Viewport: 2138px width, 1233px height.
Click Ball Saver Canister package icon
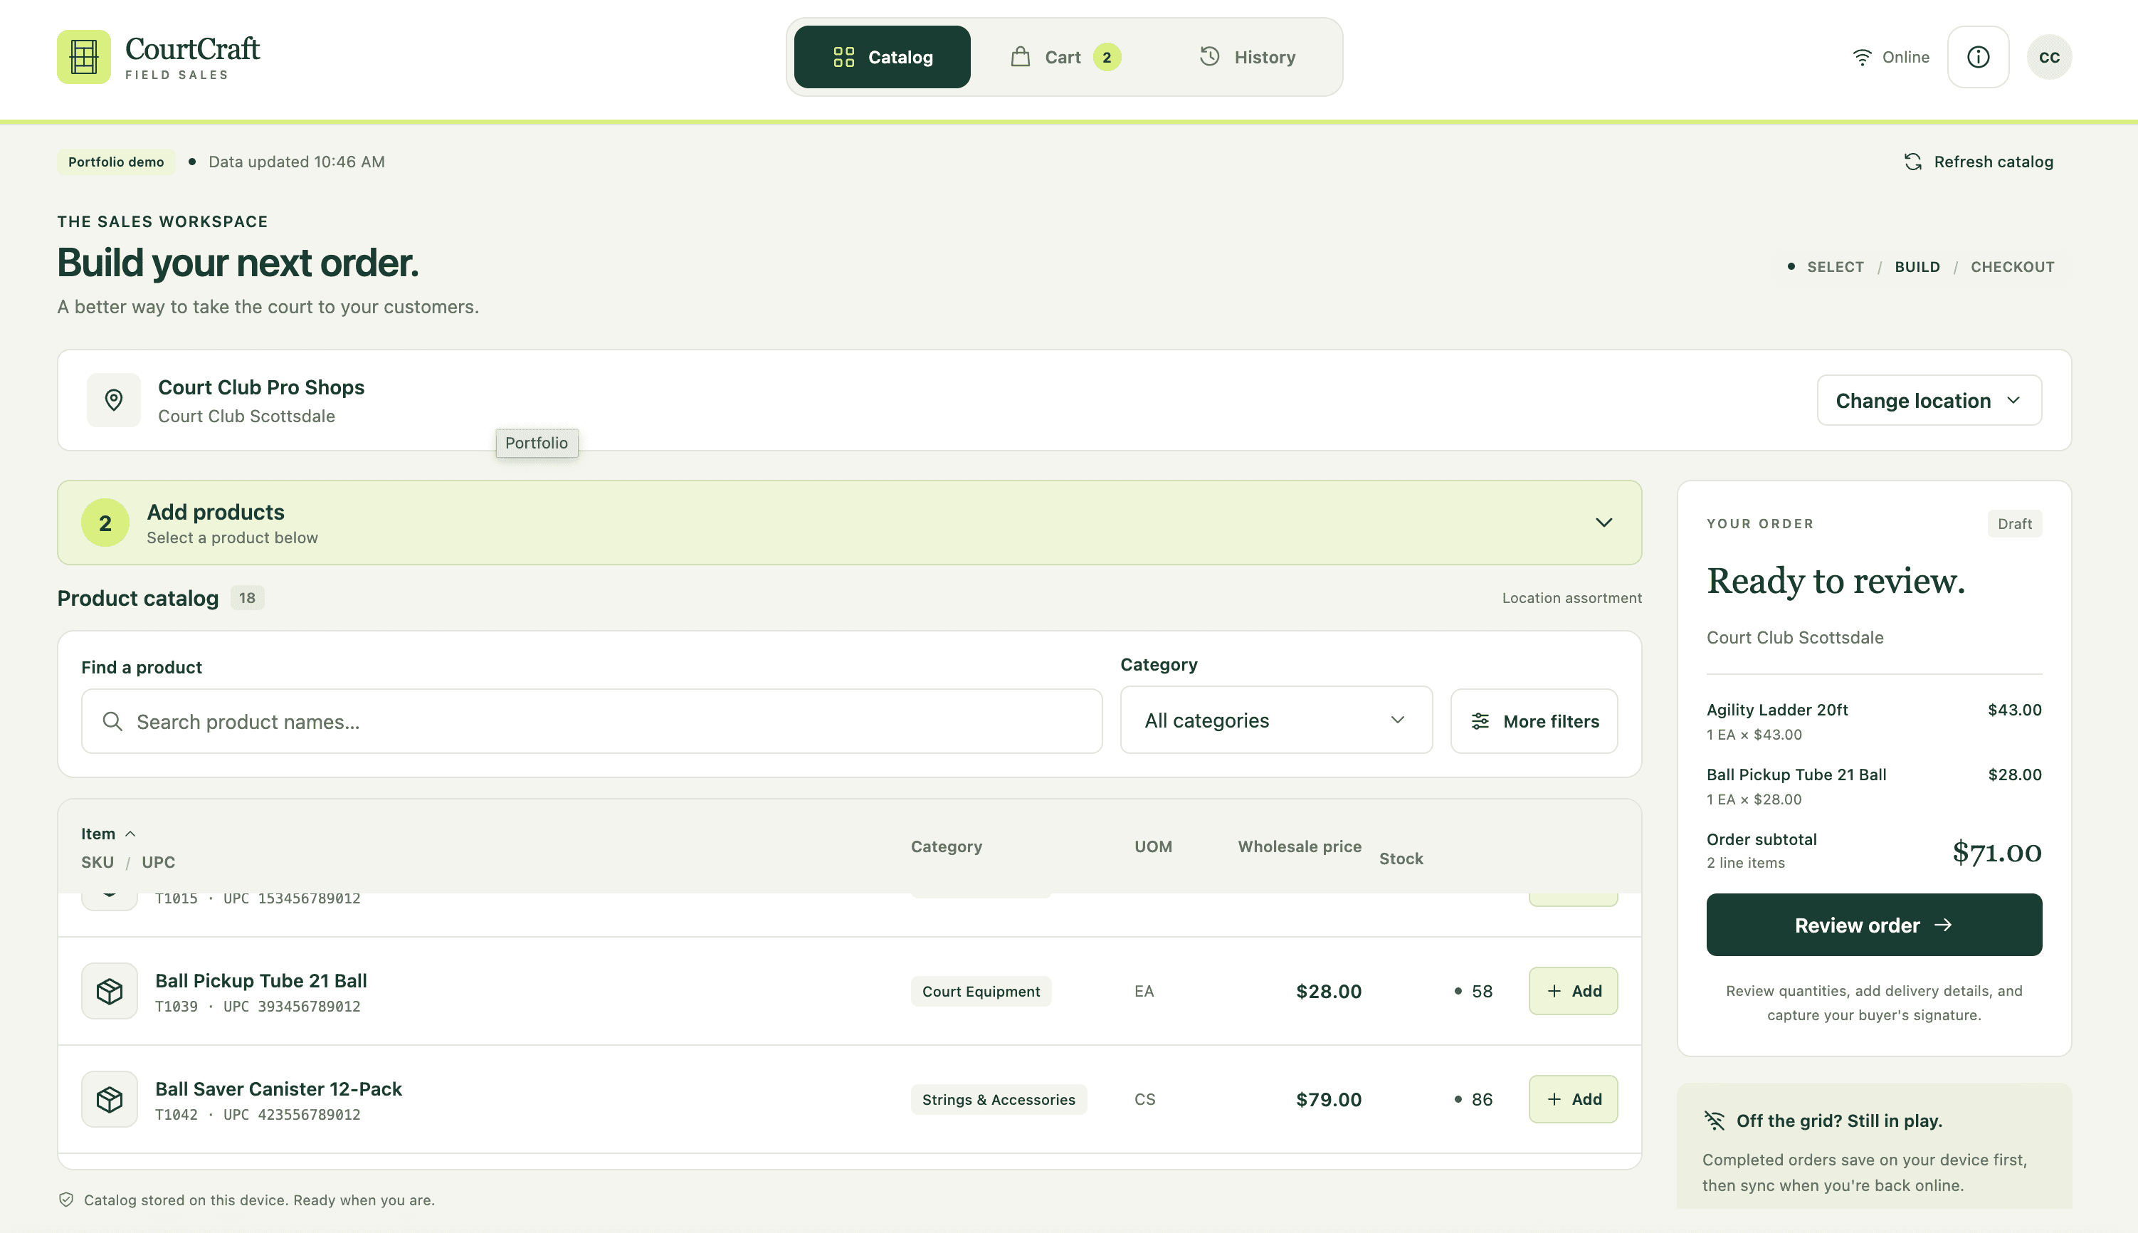[109, 1098]
